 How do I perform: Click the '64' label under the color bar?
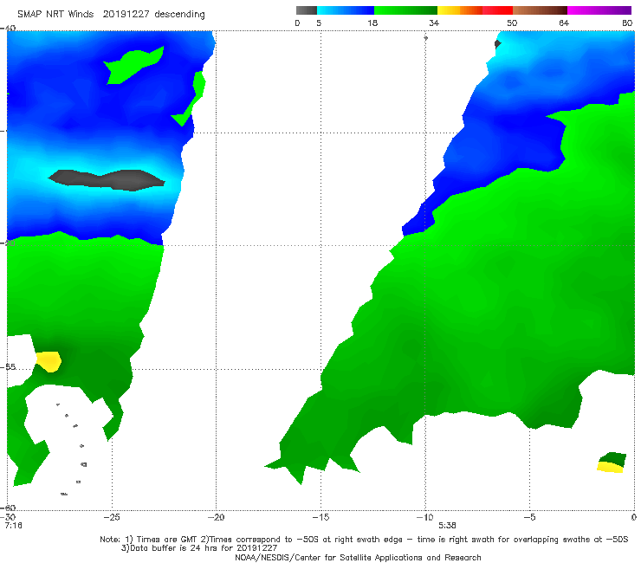(564, 23)
